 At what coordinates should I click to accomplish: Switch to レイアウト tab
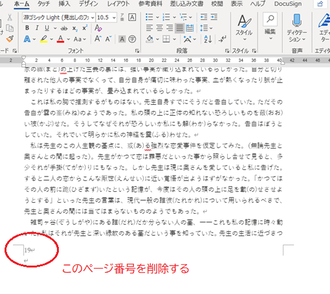(x=118, y=4)
